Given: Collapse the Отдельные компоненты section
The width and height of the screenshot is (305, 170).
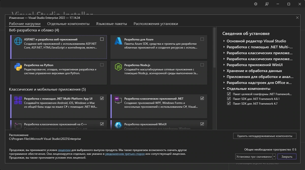Looking at the screenshot, I should point(224,89).
